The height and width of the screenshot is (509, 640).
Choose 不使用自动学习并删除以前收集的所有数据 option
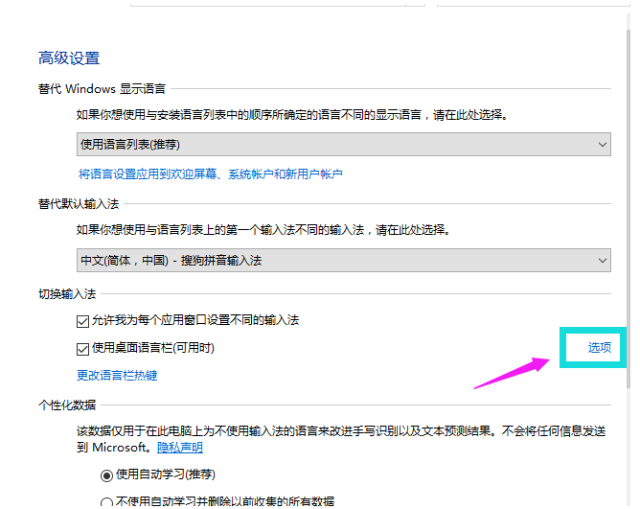click(107, 501)
